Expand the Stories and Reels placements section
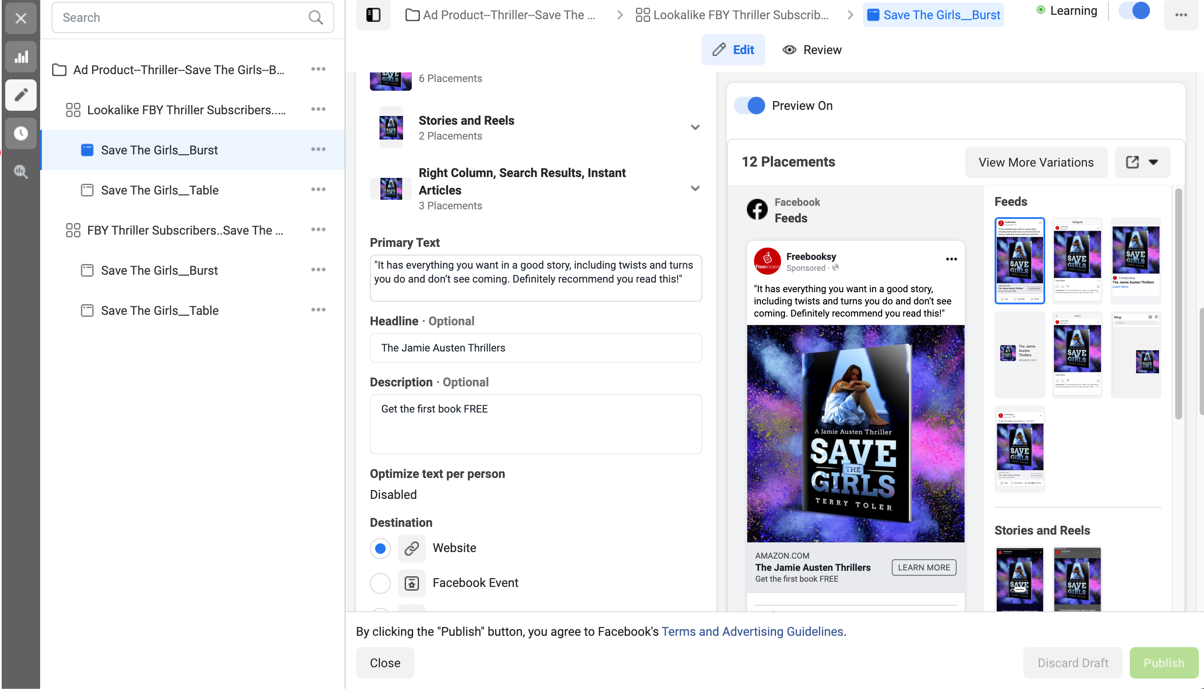The width and height of the screenshot is (1204, 689). coord(695,127)
